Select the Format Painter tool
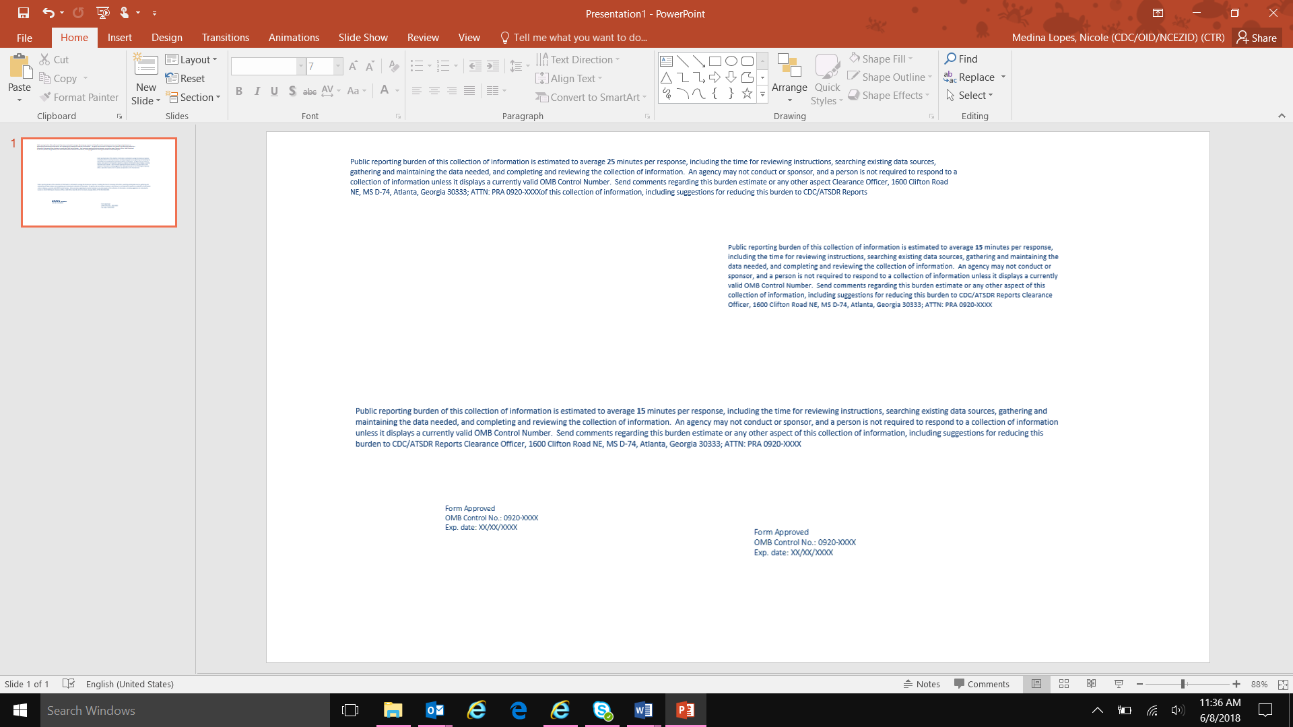 pyautogui.click(x=79, y=98)
